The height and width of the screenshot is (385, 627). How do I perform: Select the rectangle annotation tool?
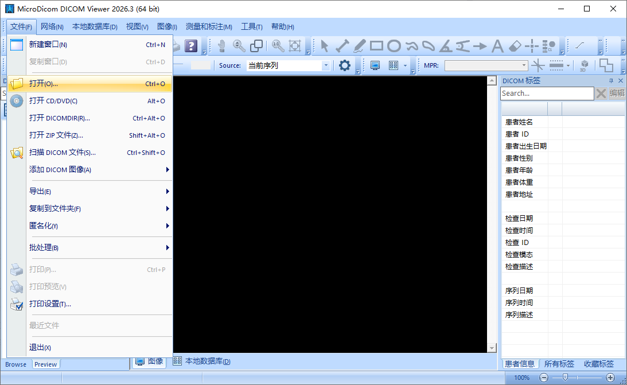[376, 46]
